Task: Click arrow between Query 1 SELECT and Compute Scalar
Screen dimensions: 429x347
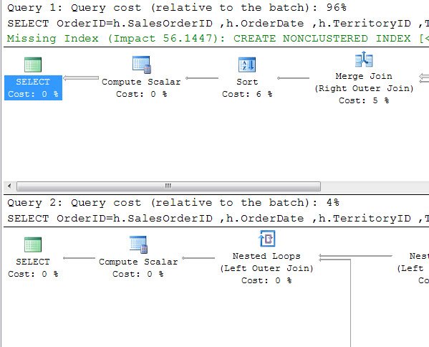Action: coord(81,78)
